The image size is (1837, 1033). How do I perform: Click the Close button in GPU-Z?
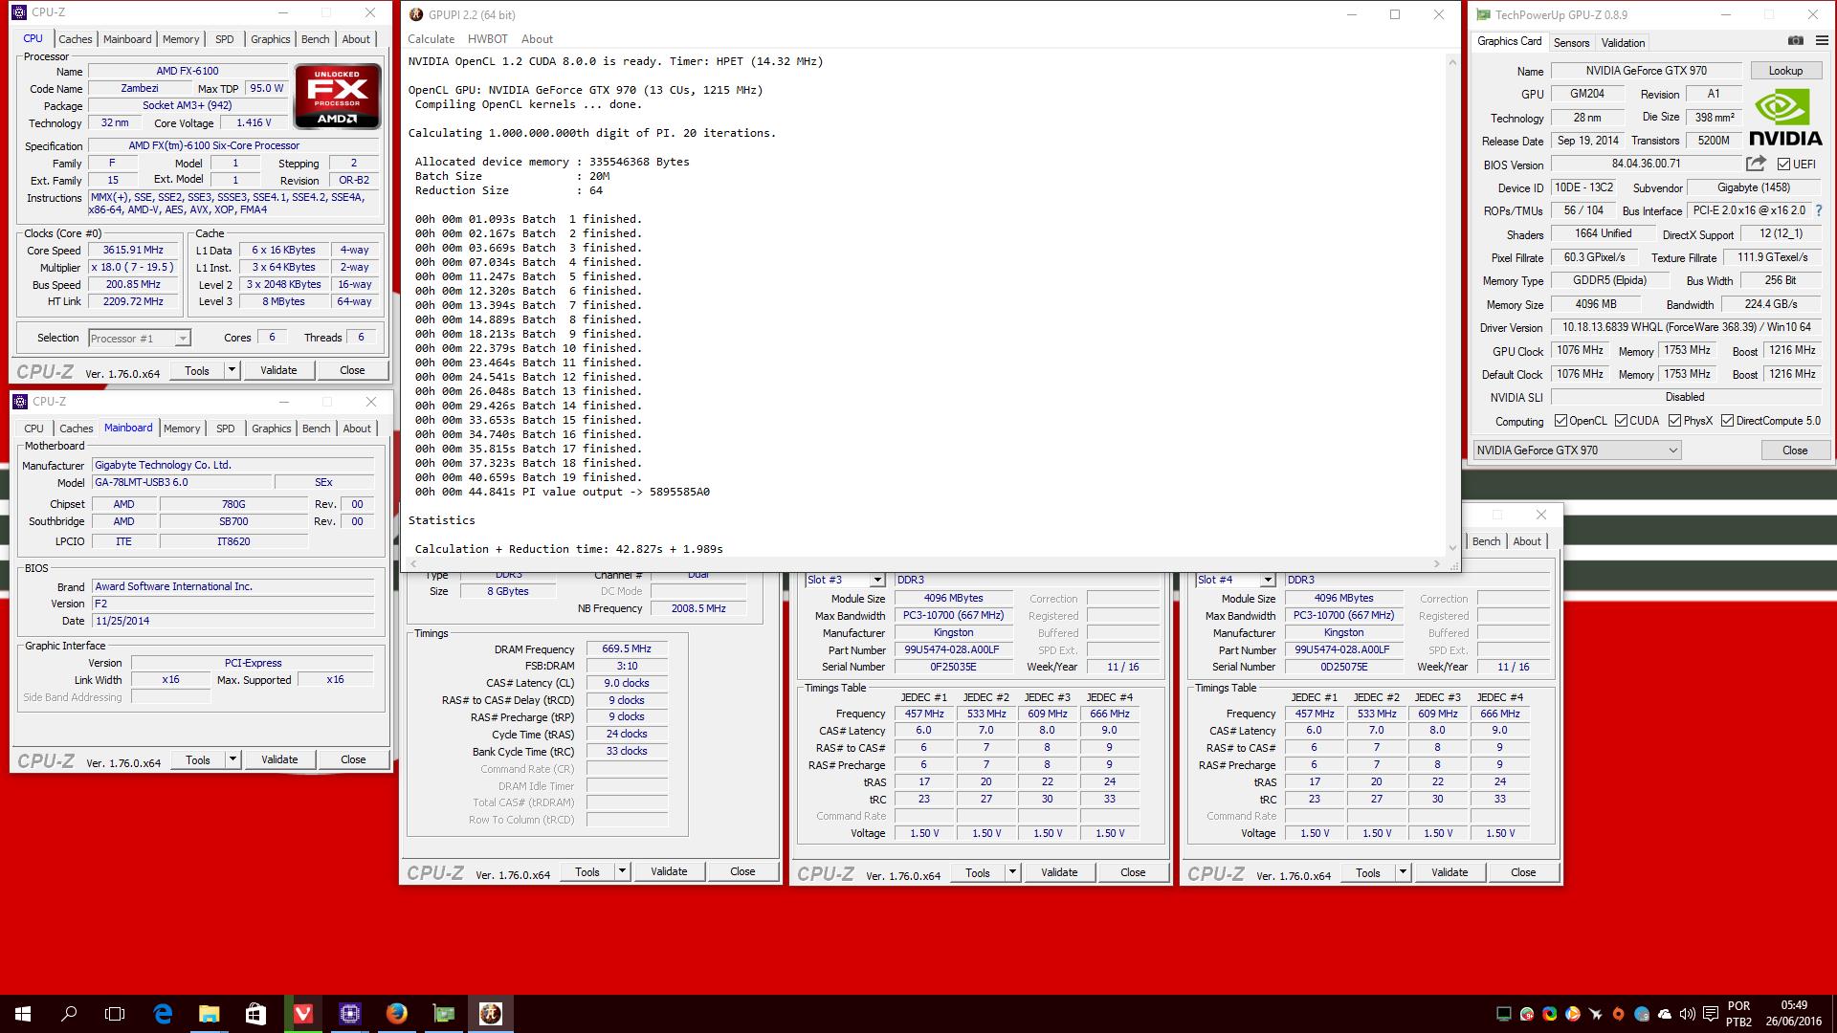pos(1795,451)
